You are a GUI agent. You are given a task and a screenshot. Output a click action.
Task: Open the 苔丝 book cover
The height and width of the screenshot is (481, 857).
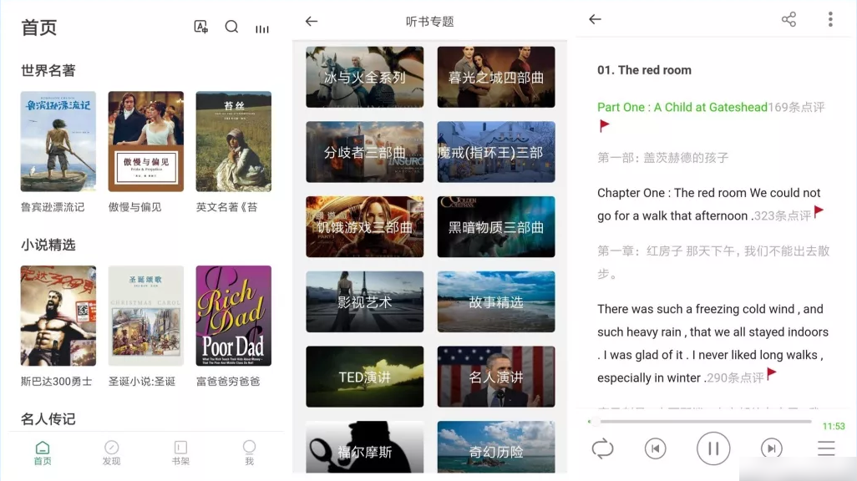click(x=233, y=141)
